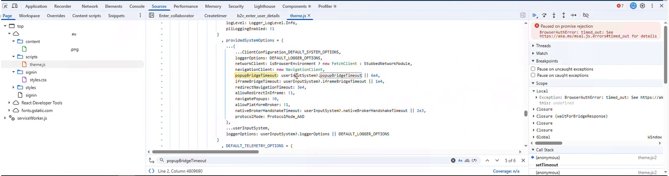
Task: Click the code editor vertical scrollbar thumb
Action: 526,113
